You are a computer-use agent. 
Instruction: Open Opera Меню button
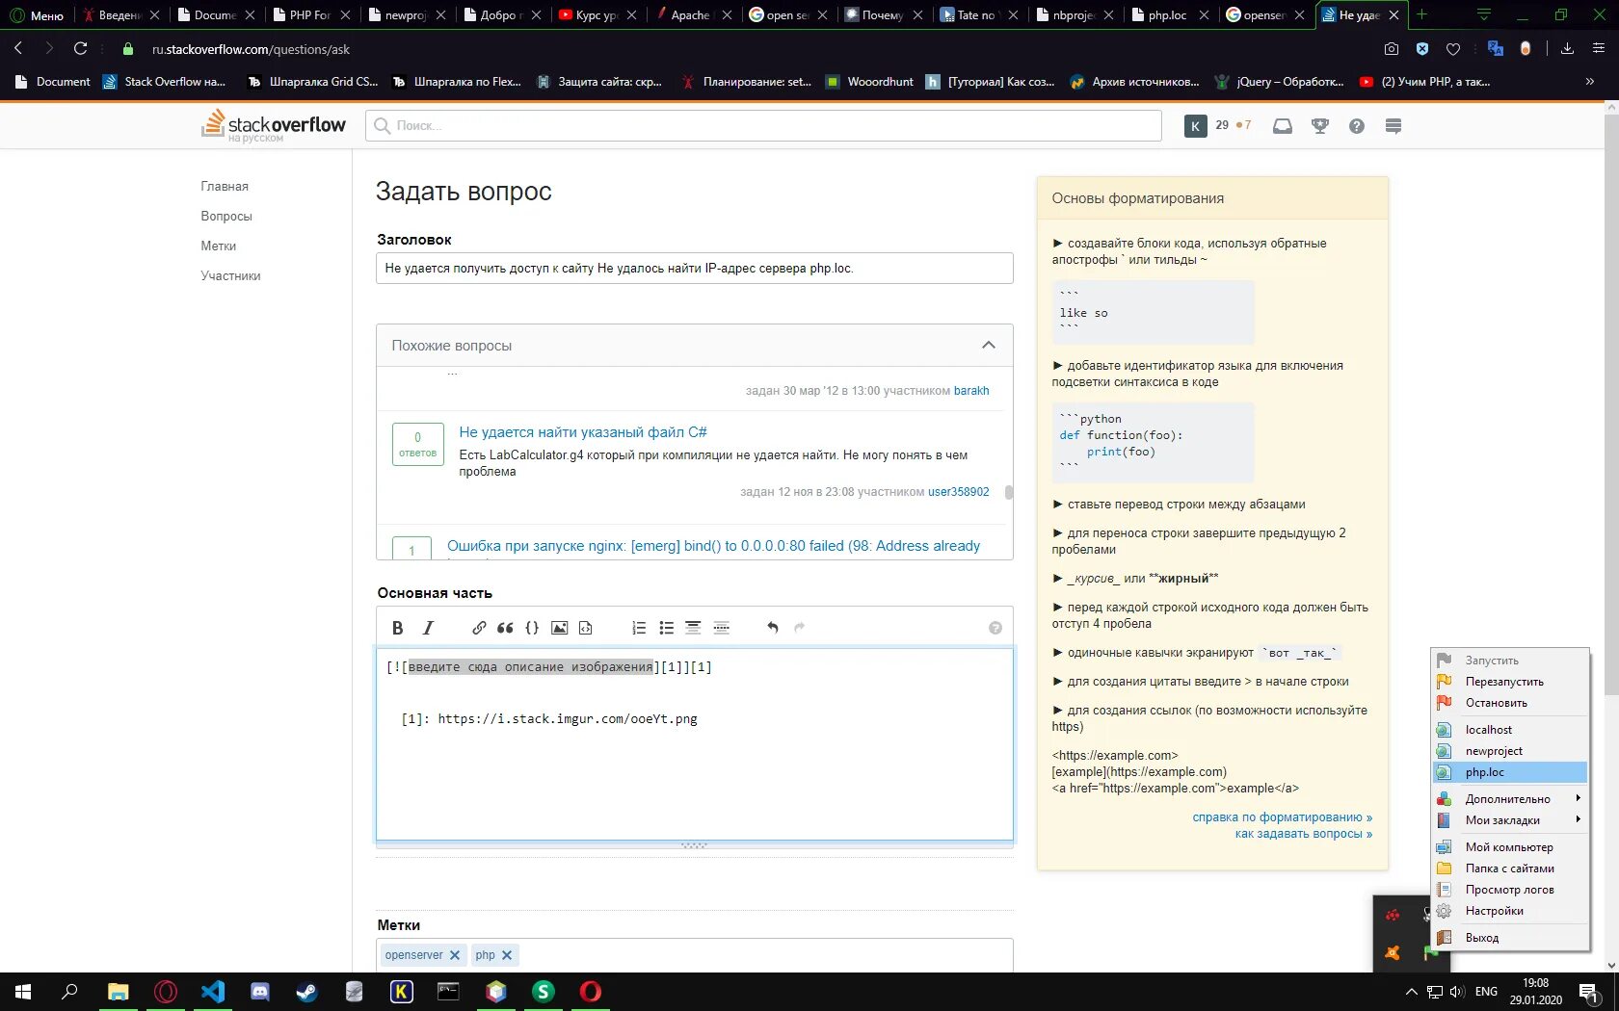click(37, 15)
